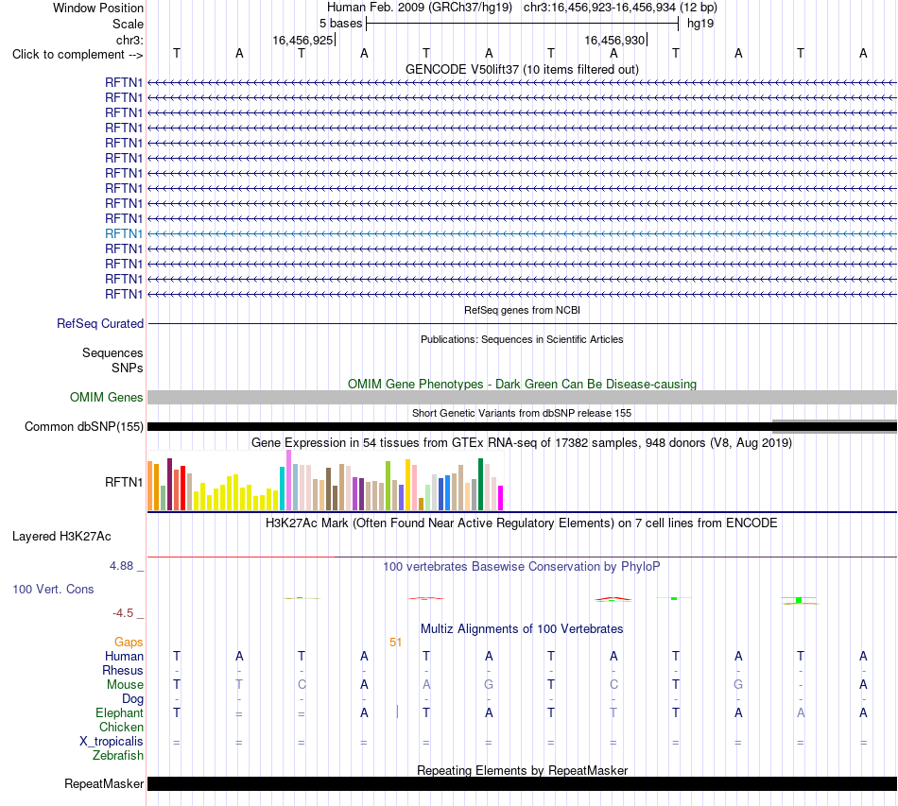This screenshot has width=898, height=806.
Task: Click the 'Chicken' alignment row label
Action: [121, 727]
